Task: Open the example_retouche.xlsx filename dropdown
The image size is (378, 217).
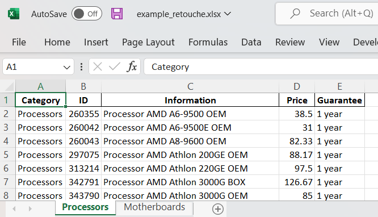Action: click(x=228, y=14)
